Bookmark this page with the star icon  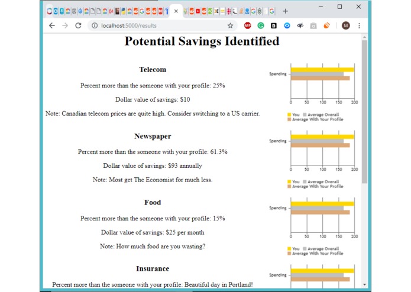[x=230, y=25]
